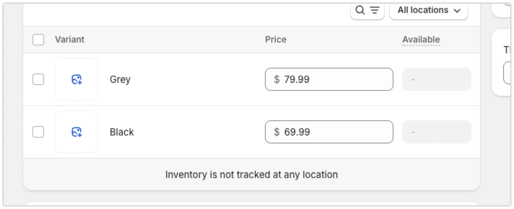This screenshot has width=514, height=209.
Task: Click the Available column header
Action: click(x=421, y=40)
